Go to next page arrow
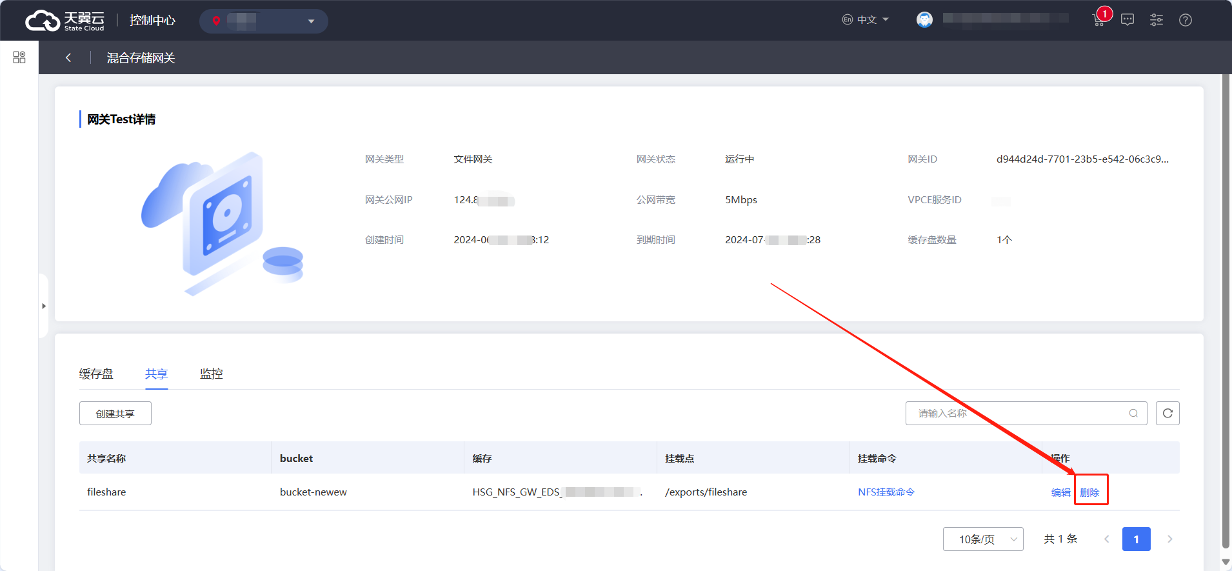Screen dimensions: 1232x571 coord(1170,539)
